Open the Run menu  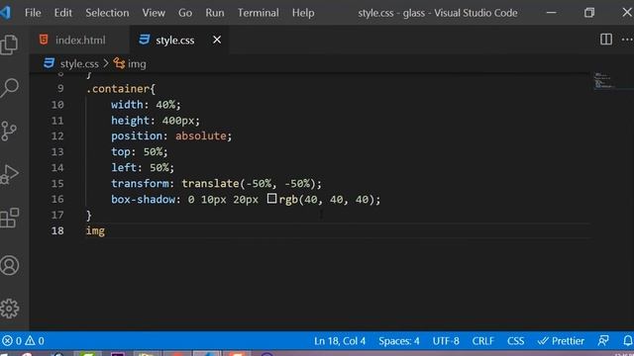(215, 13)
